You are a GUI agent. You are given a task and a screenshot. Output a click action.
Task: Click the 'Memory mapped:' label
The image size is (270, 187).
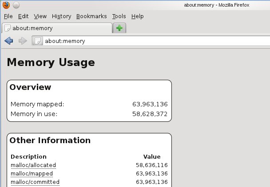point(37,104)
